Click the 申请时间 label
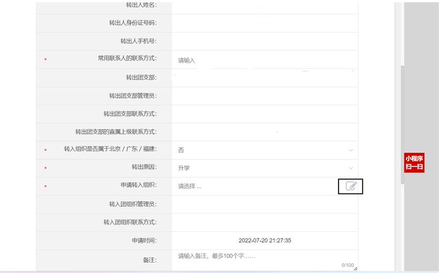This screenshot has height=273, width=439. pos(144,240)
